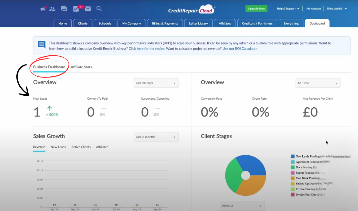Screen dimensions: 358x211
Task: Click the 'Docs Pending (1)' legend label
Action: [306, 167]
